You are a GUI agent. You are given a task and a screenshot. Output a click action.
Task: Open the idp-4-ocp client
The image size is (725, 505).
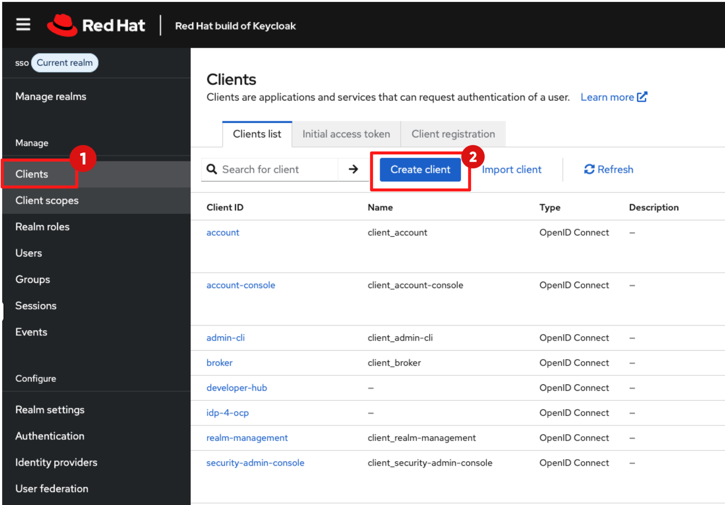click(x=227, y=413)
